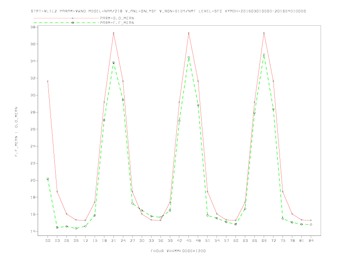
Task: Click x-axis forecast hour label 84
Action: coord(311,241)
